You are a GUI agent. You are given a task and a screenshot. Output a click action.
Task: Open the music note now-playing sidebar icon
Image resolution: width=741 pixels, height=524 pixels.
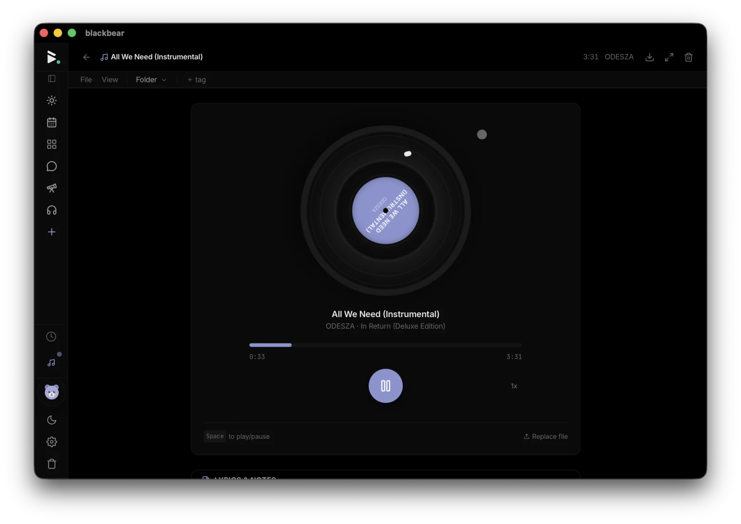point(51,362)
